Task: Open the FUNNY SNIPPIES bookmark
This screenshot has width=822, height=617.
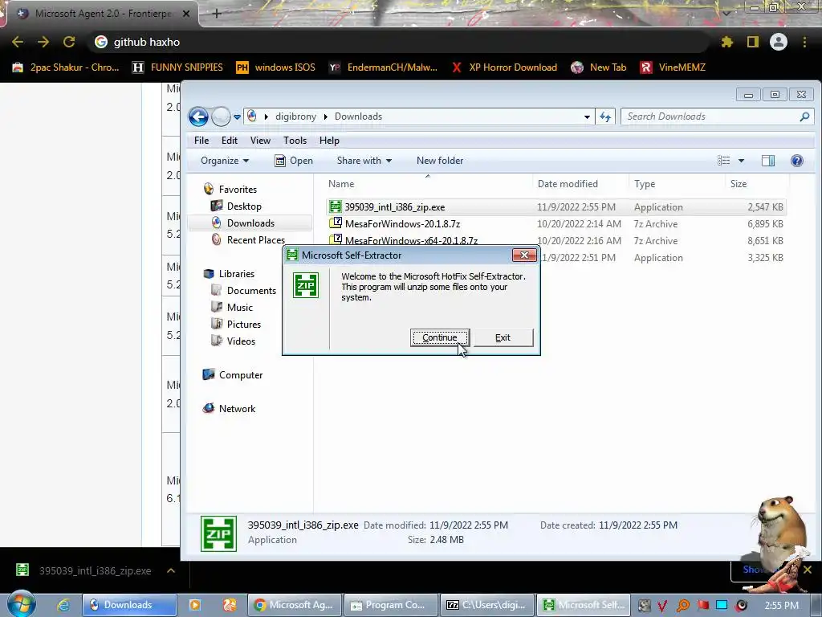Action: click(x=177, y=67)
